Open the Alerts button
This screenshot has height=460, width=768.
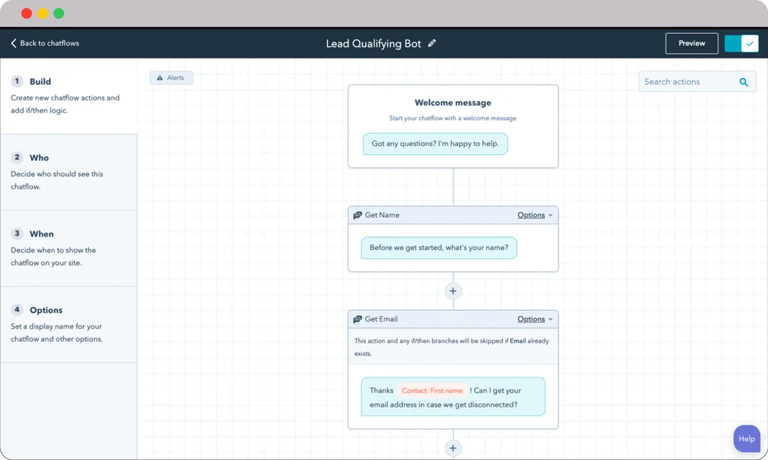click(x=171, y=78)
